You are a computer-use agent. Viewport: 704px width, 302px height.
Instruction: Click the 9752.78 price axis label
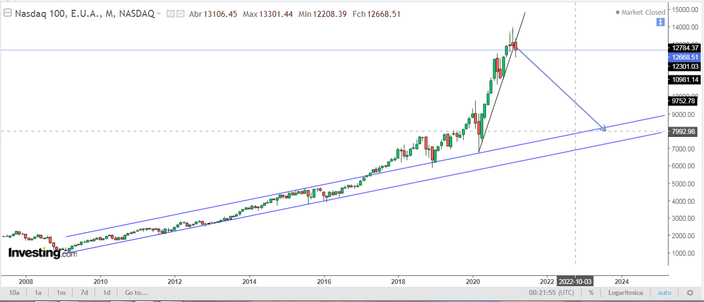click(x=683, y=101)
